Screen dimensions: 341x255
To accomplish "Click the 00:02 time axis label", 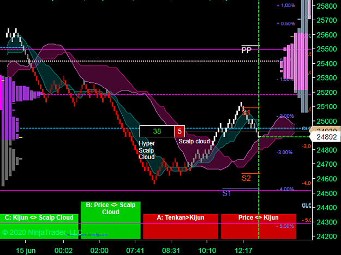I will (x=63, y=251).
